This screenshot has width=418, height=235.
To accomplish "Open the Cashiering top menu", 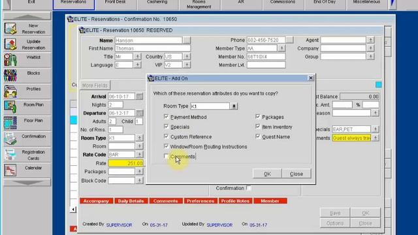I will (x=157, y=5).
